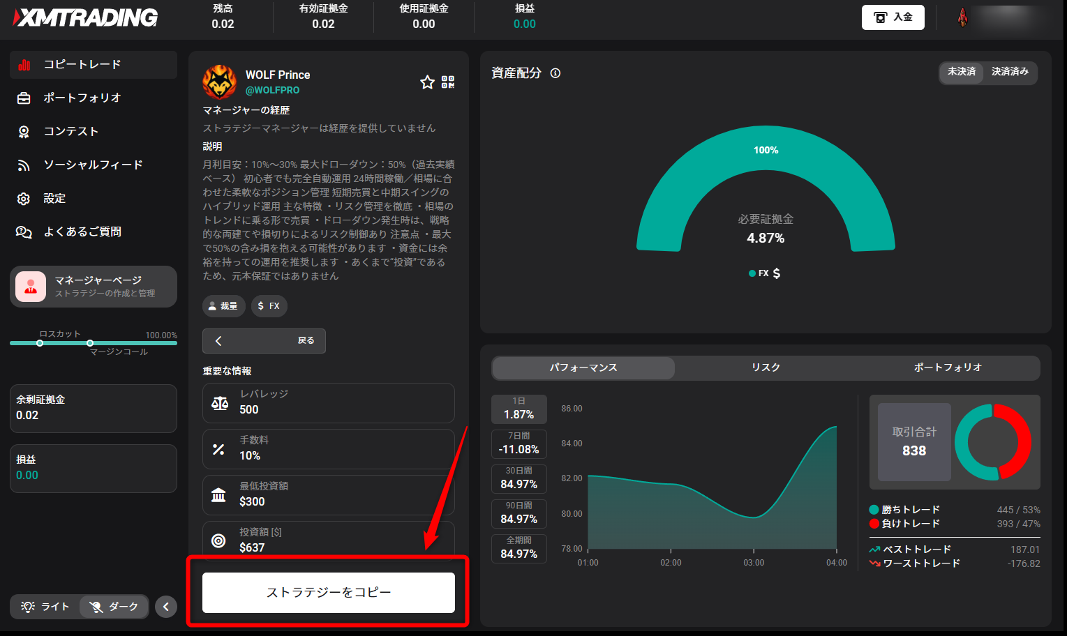Click the 入金 deposit button
This screenshot has width=1067, height=636.
point(893,17)
